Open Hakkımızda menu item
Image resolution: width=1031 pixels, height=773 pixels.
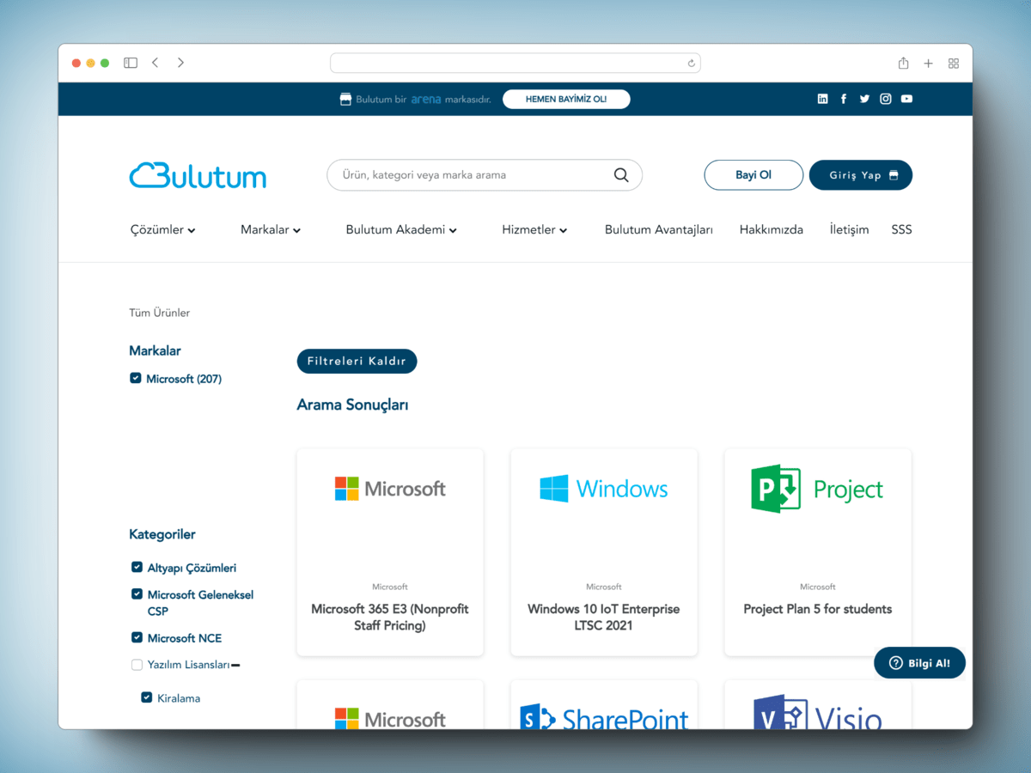click(x=772, y=229)
